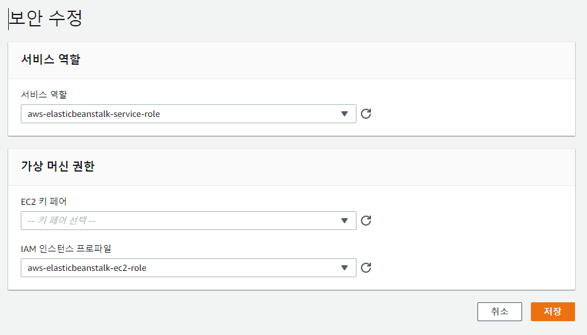
Task: Click the 보안 수정 page title
Action: [x=46, y=18]
